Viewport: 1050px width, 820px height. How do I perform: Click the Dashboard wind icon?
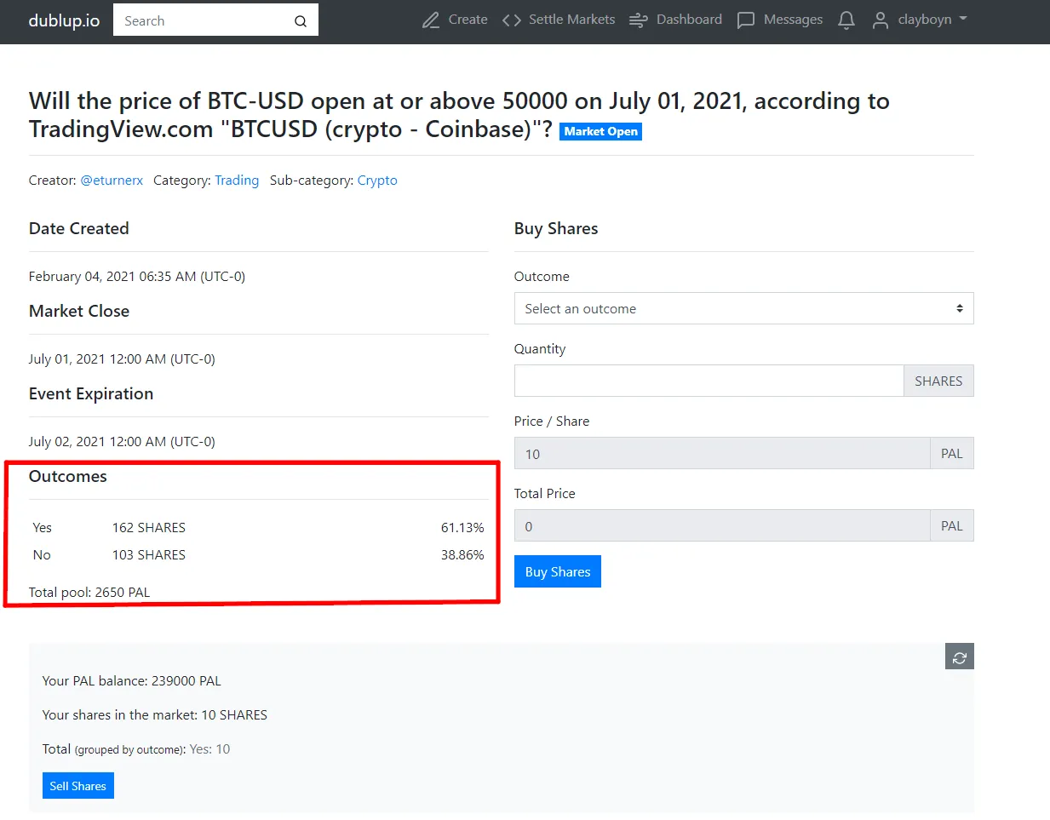coord(639,20)
